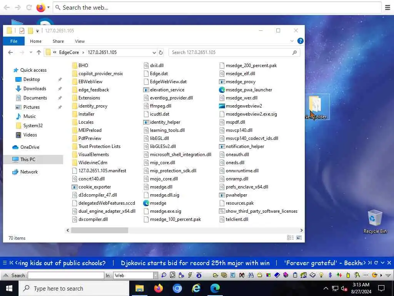The image size is (394, 296).
Task: Open the File ribbon tab
Action: pos(14,41)
